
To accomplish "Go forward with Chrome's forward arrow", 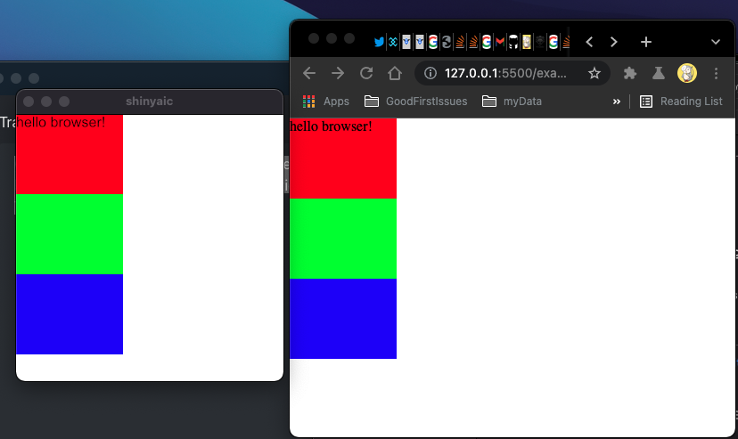I will 338,73.
